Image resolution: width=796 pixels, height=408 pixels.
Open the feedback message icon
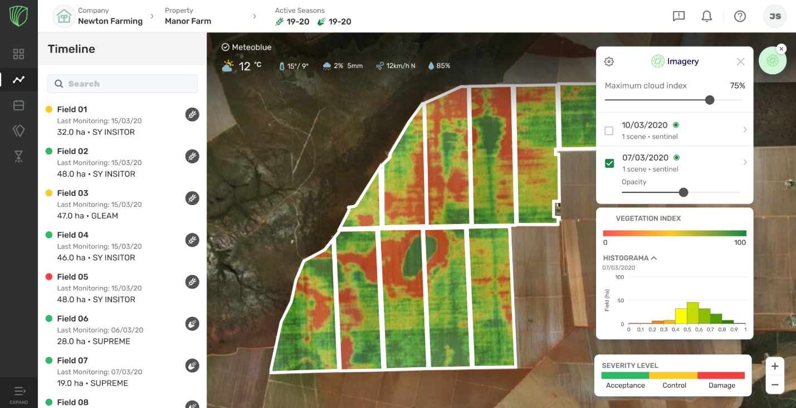click(x=678, y=16)
